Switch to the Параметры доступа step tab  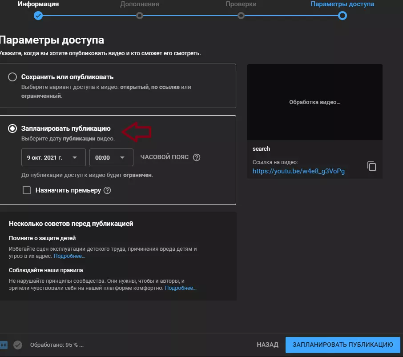click(x=343, y=4)
